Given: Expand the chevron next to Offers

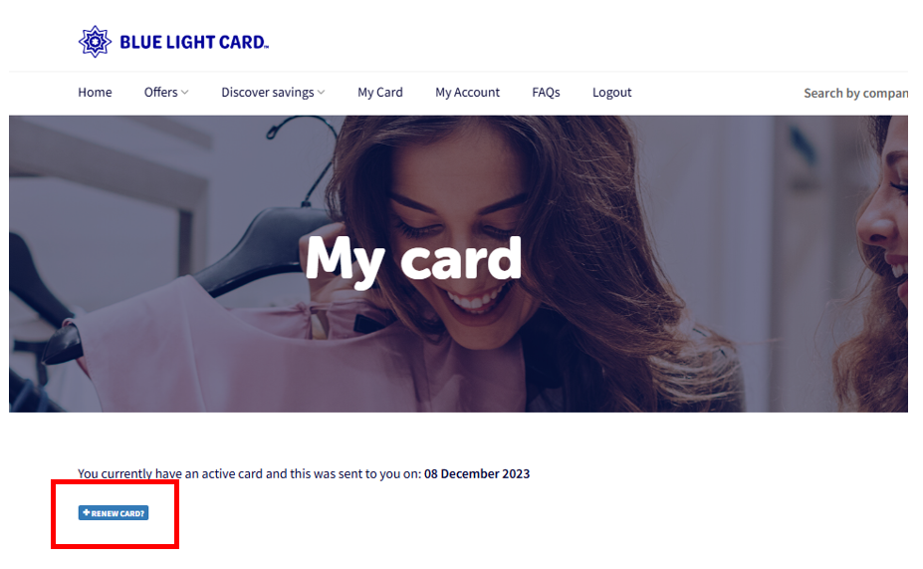Looking at the screenshot, I should click(x=185, y=93).
